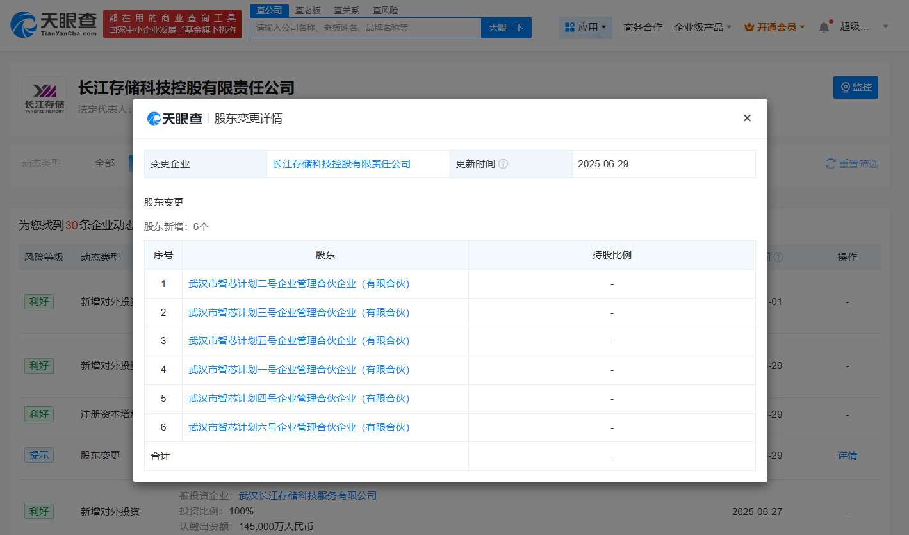This screenshot has height=535, width=909.
Task: Open shareholder 武汉市智芯计划二号企业管理合伙企业 link
Action: click(299, 284)
